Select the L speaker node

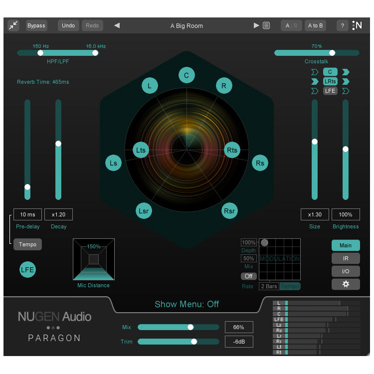coord(150,86)
